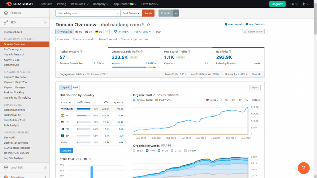Click the Authority Score info icon

point(81,52)
